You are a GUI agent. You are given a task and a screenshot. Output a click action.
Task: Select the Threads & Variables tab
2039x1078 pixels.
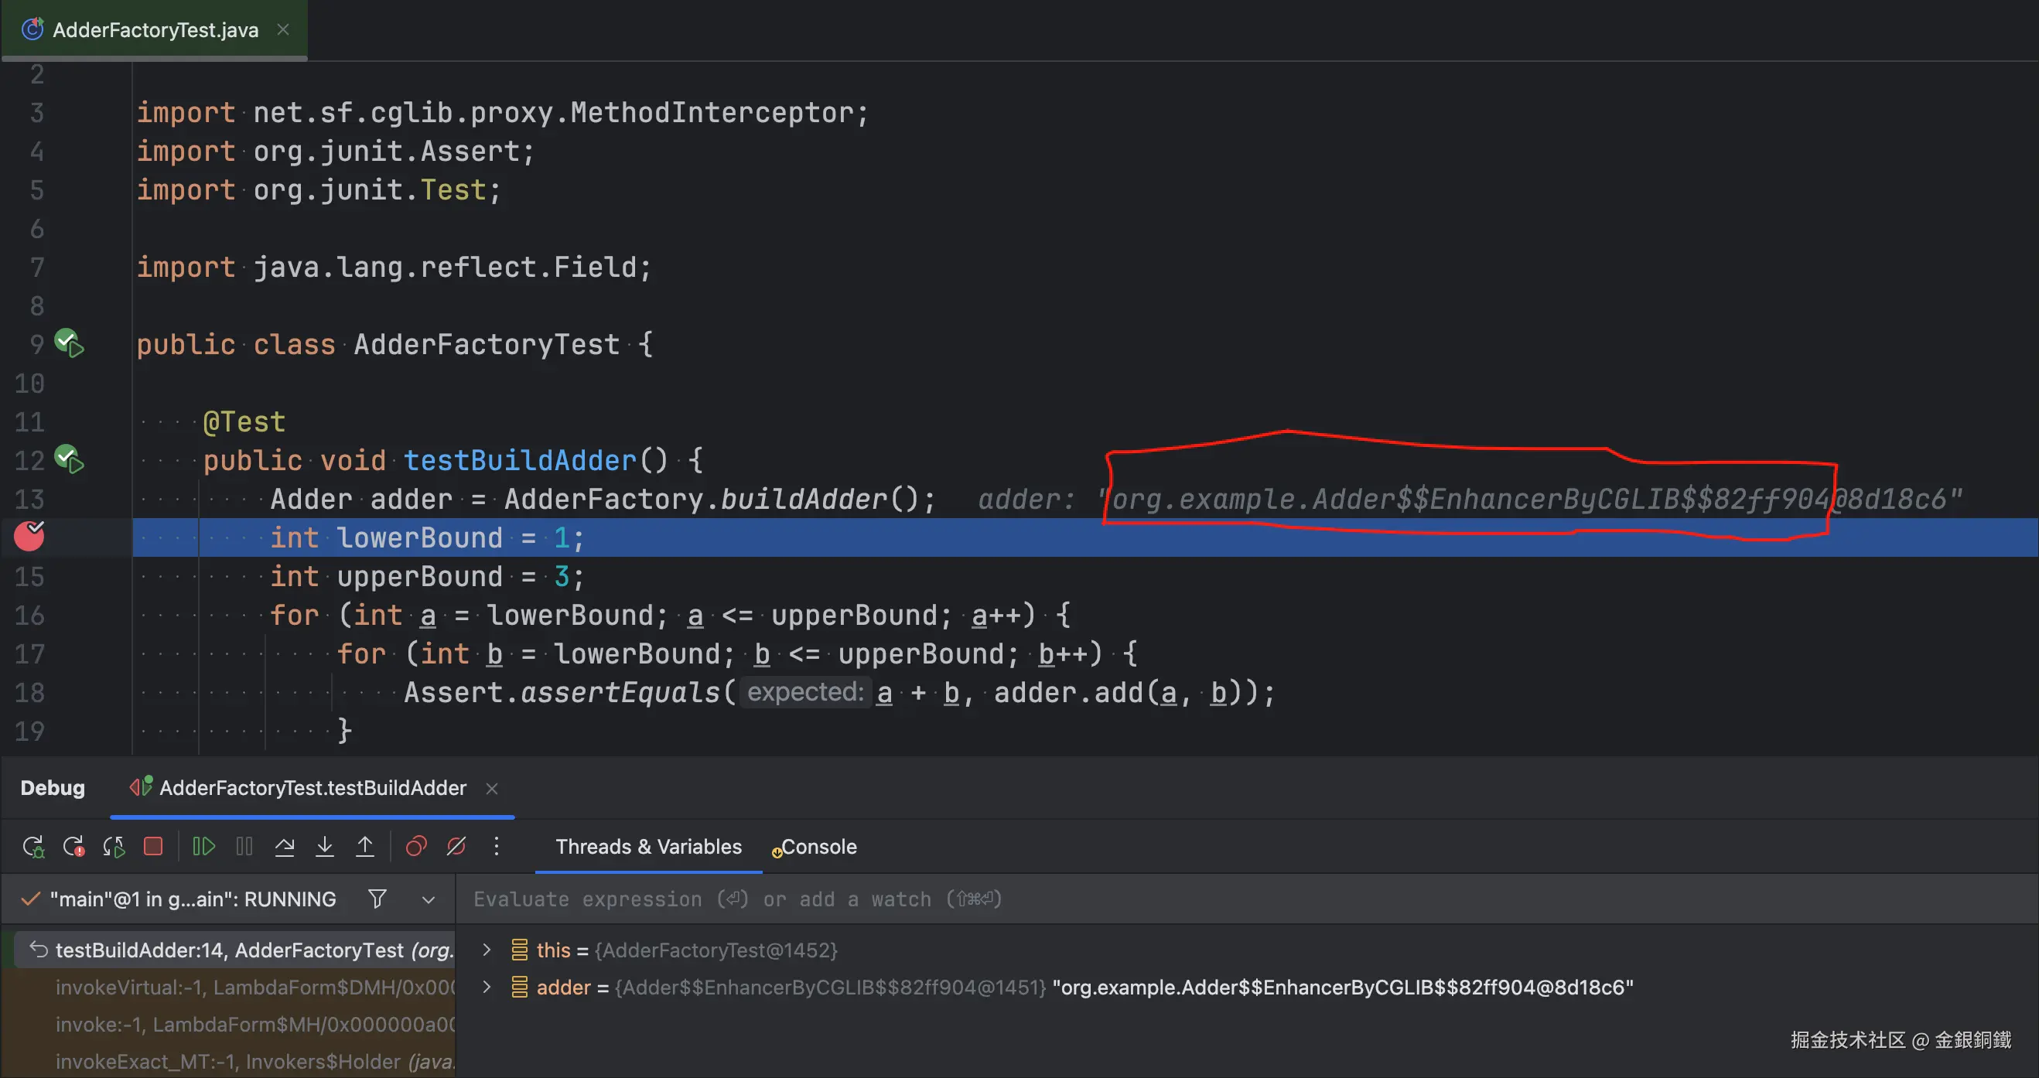[x=648, y=847]
